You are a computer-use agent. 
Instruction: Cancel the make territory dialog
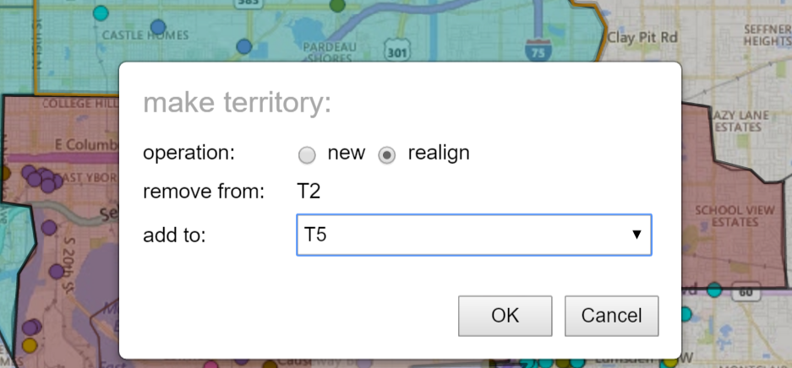click(x=612, y=316)
